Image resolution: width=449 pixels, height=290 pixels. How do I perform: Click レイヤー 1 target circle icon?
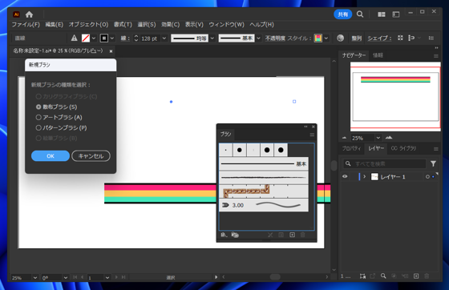[x=427, y=177]
